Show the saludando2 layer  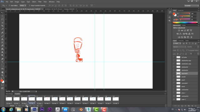pos(174,67)
